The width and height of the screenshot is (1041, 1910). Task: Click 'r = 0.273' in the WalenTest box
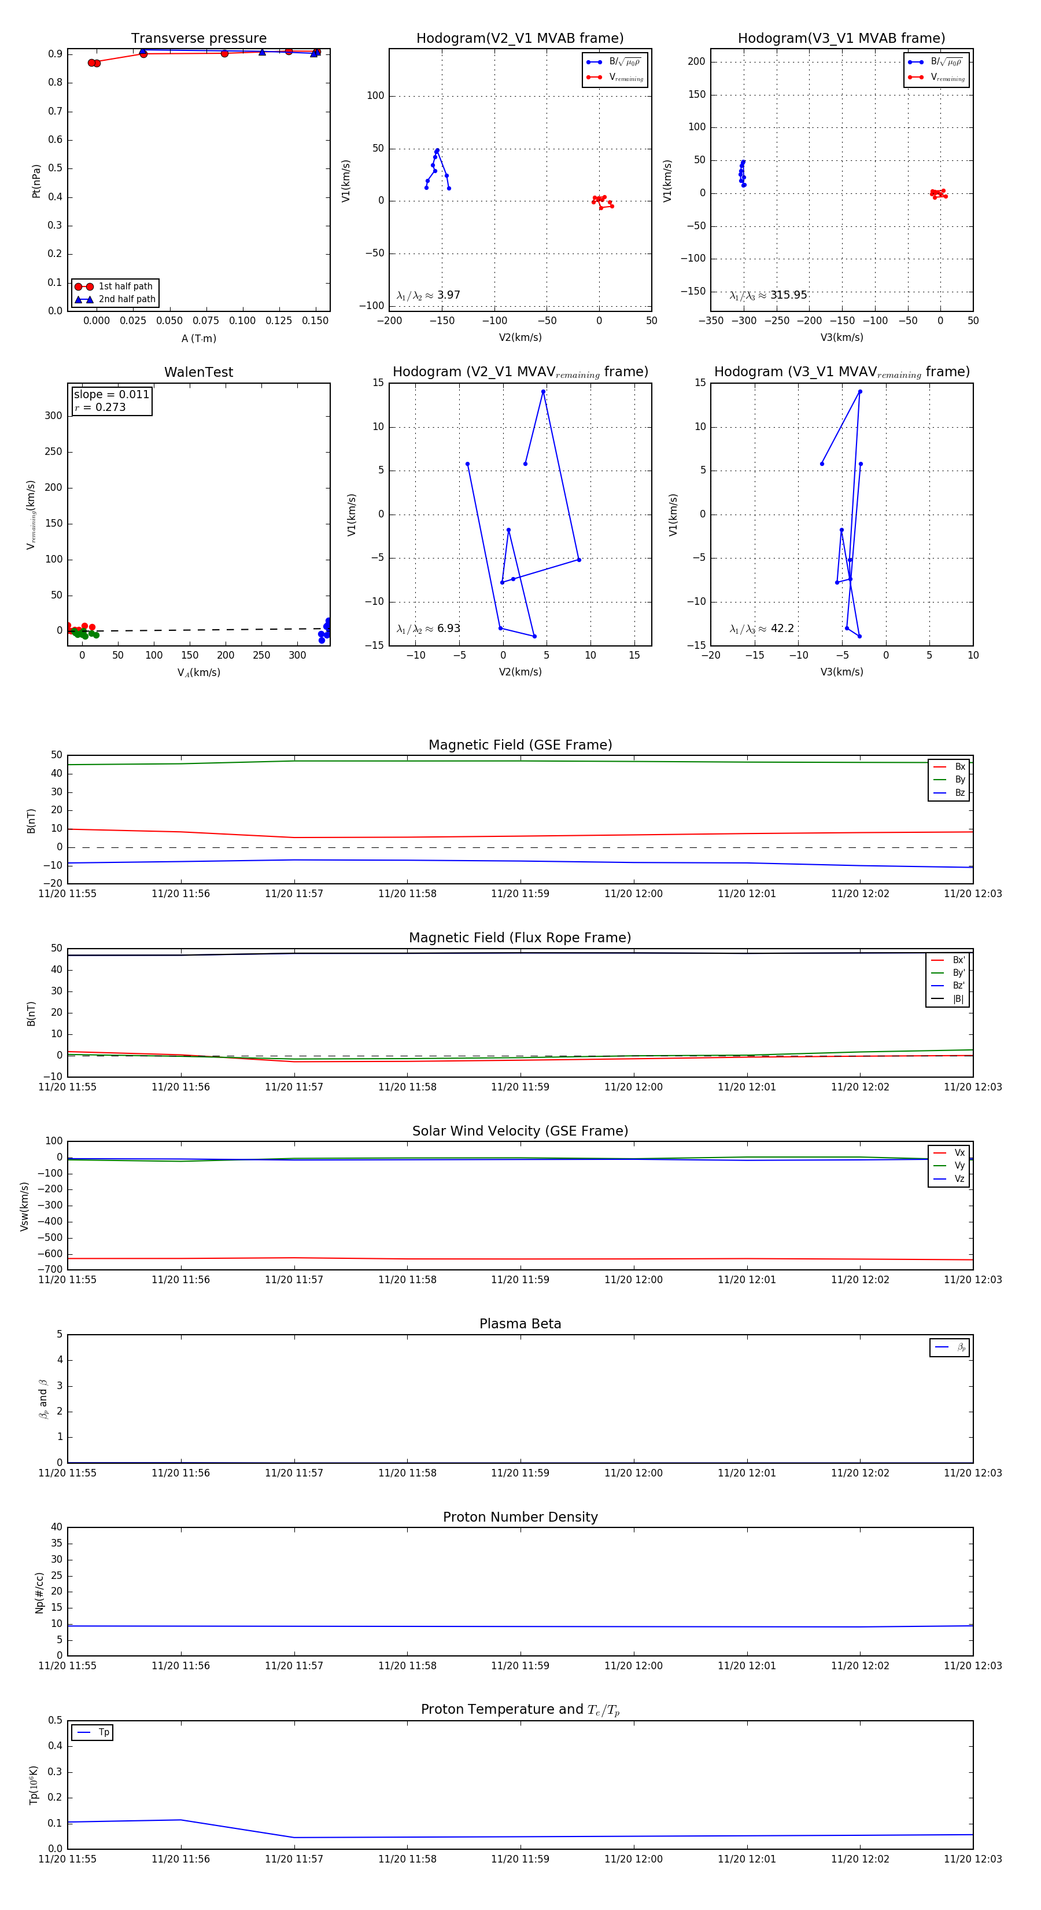point(100,408)
